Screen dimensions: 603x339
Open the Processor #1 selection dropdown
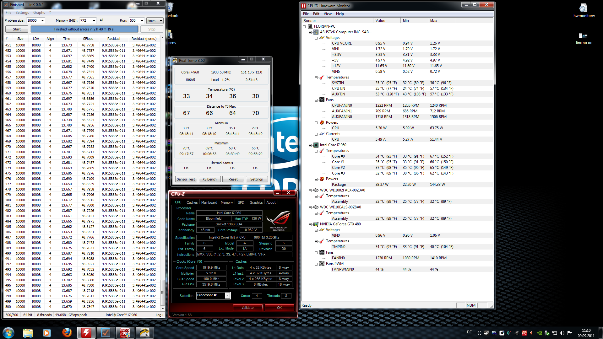point(227,295)
